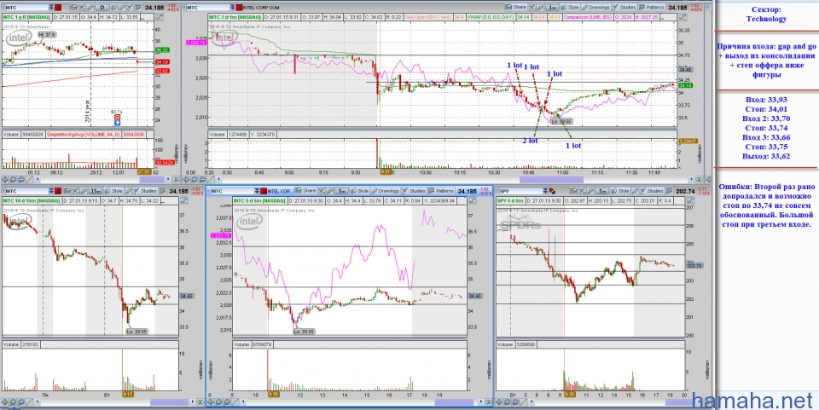Open Studies in bottom-left INTC 15m chart
The image size is (819, 410).
pyautogui.click(x=146, y=191)
